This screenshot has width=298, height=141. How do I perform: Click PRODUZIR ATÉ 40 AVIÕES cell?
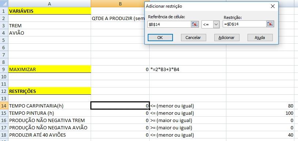tap(50, 135)
